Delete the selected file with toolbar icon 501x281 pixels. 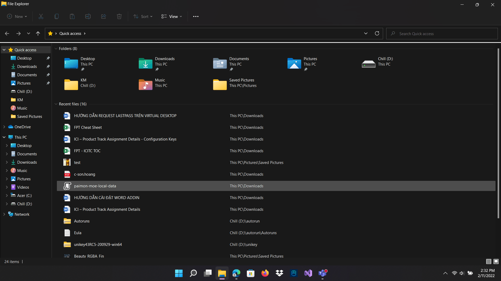[119, 16]
